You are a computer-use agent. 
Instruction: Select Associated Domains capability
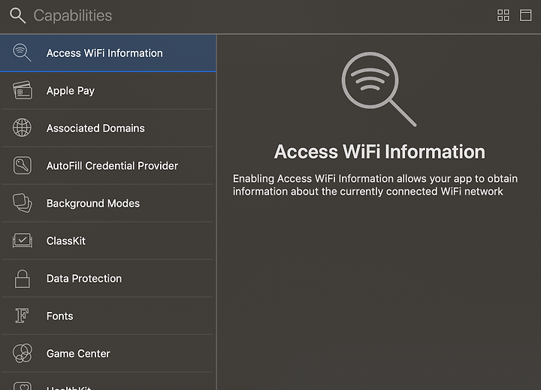click(x=108, y=128)
